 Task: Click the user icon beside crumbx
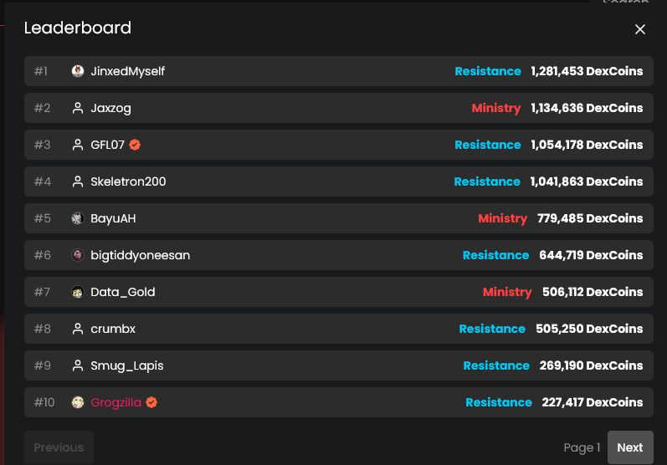(78, 329)
